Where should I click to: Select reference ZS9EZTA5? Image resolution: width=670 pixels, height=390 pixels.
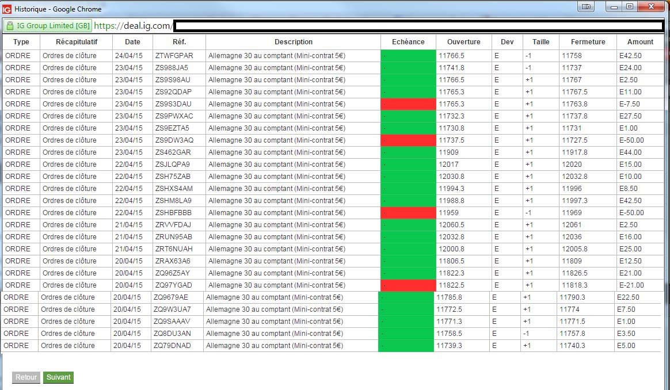click(x=172, y=128)
